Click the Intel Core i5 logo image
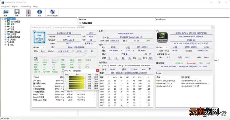This screenshot has width=230, height=120. pyautogui.click(x=40, y=37)
